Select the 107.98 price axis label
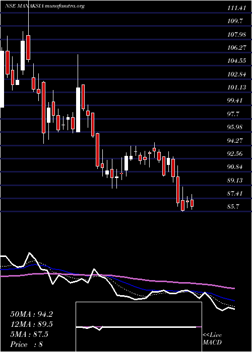 (236, 35)
